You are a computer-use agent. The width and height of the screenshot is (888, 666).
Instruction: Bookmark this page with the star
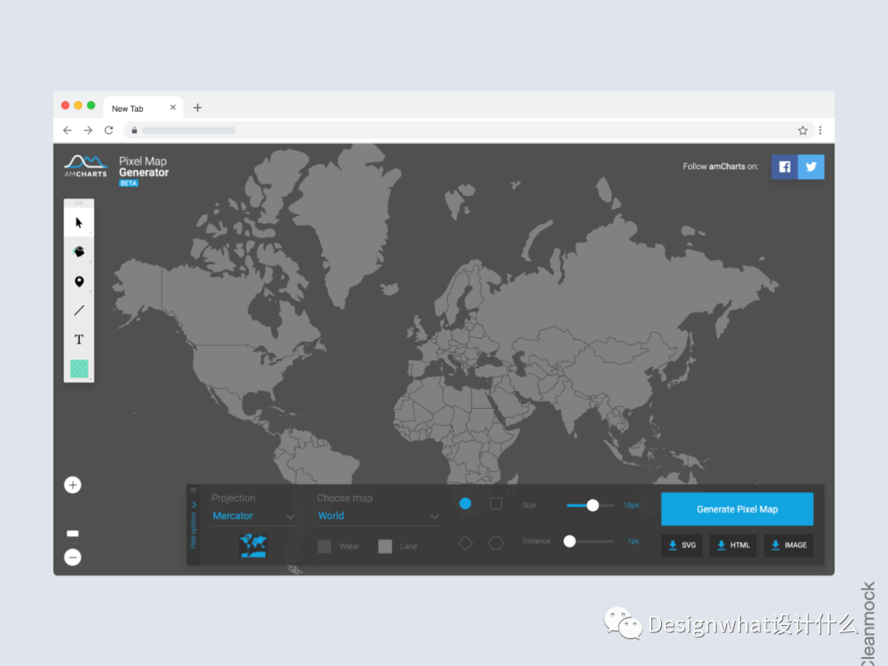click(802, 130)
